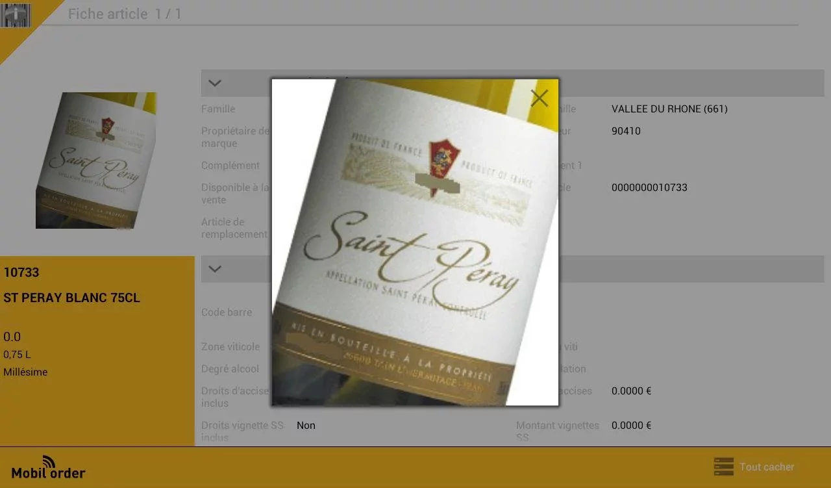Click the 0,75 L volume text
Viewport: 831px width, 488px height.
pyautogui.click(x=17, y=355)
